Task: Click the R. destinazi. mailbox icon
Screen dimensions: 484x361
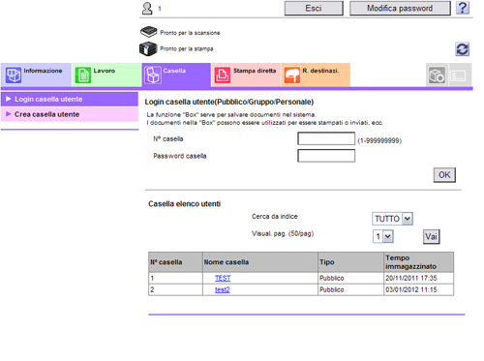Action: (x=292, y=75)
